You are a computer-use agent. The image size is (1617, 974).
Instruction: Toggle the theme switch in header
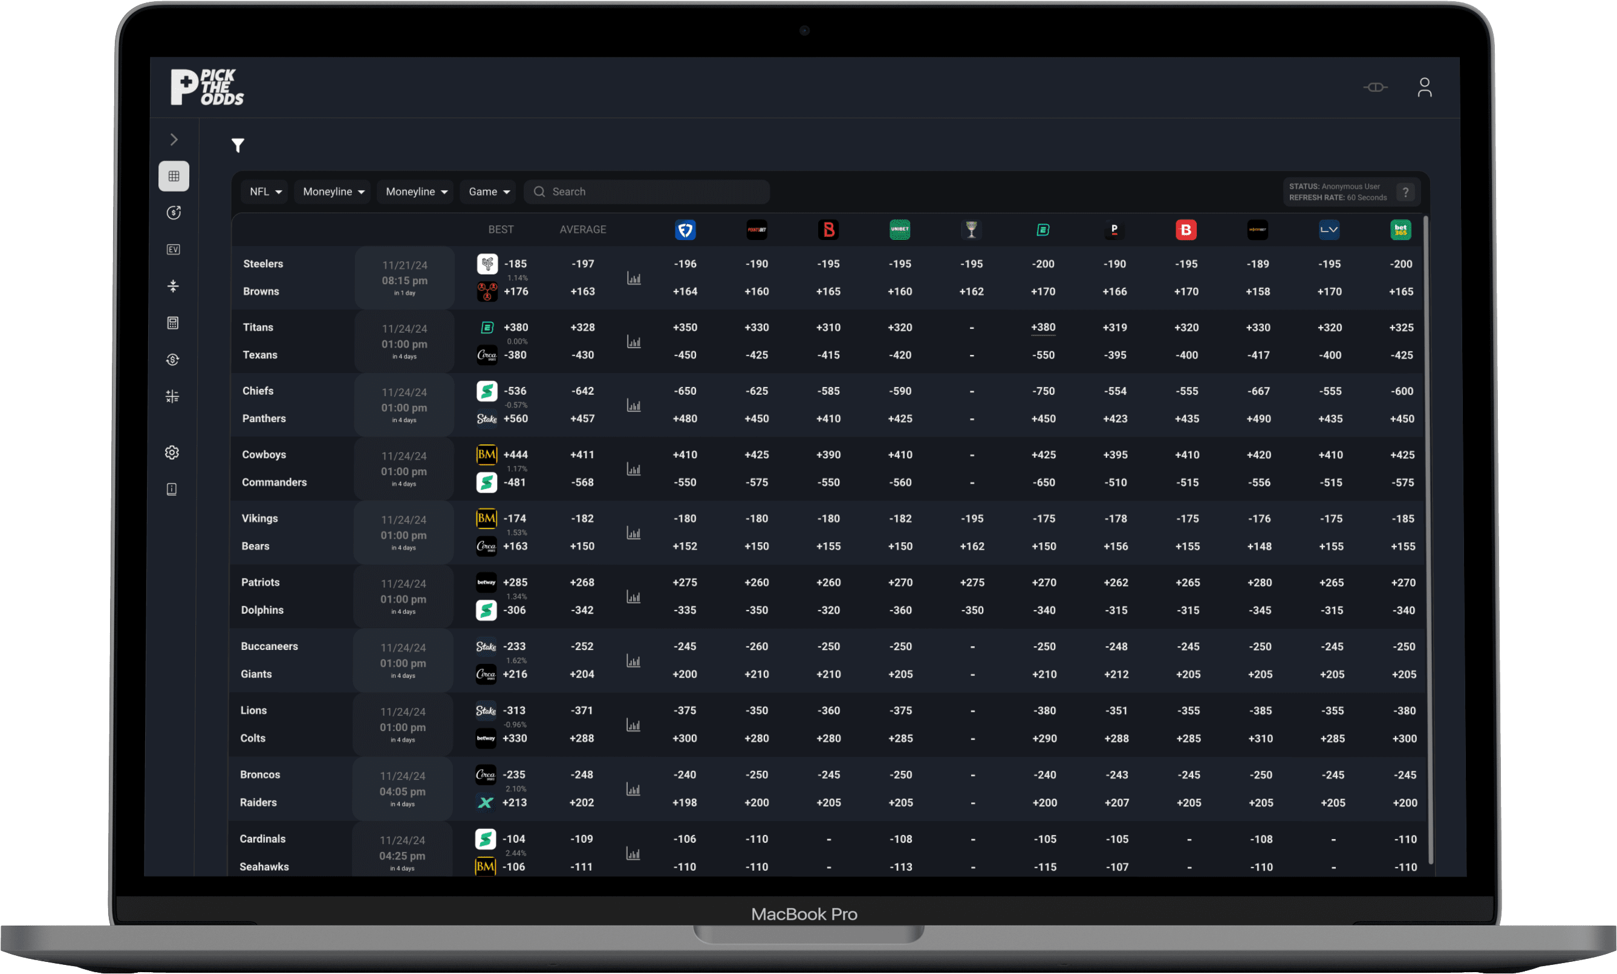[x=1375, y=87]
